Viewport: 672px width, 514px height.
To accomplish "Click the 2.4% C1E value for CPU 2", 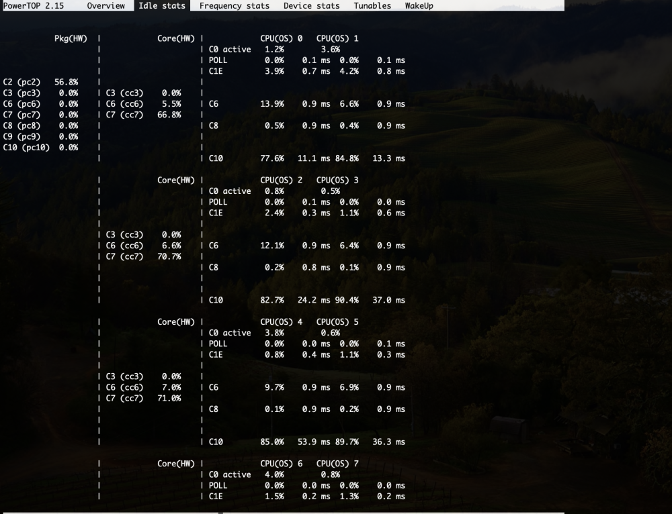I will click(274, 213).
